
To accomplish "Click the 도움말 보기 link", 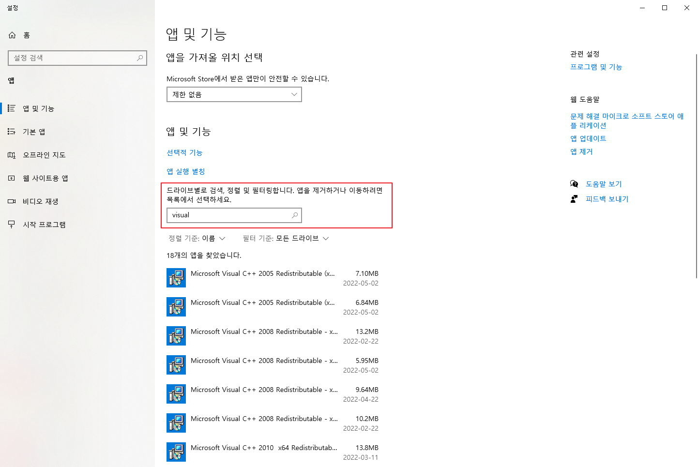I will pyautogui.click(x=604, y=184).
